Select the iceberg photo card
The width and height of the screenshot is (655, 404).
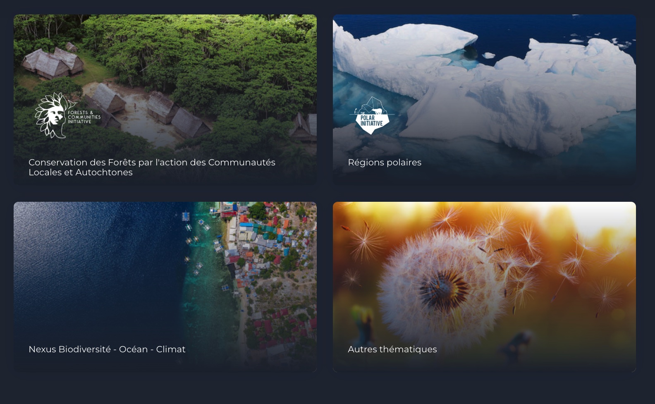coord(484,100)
